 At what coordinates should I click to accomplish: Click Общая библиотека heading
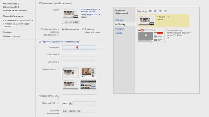coord(13,16)
